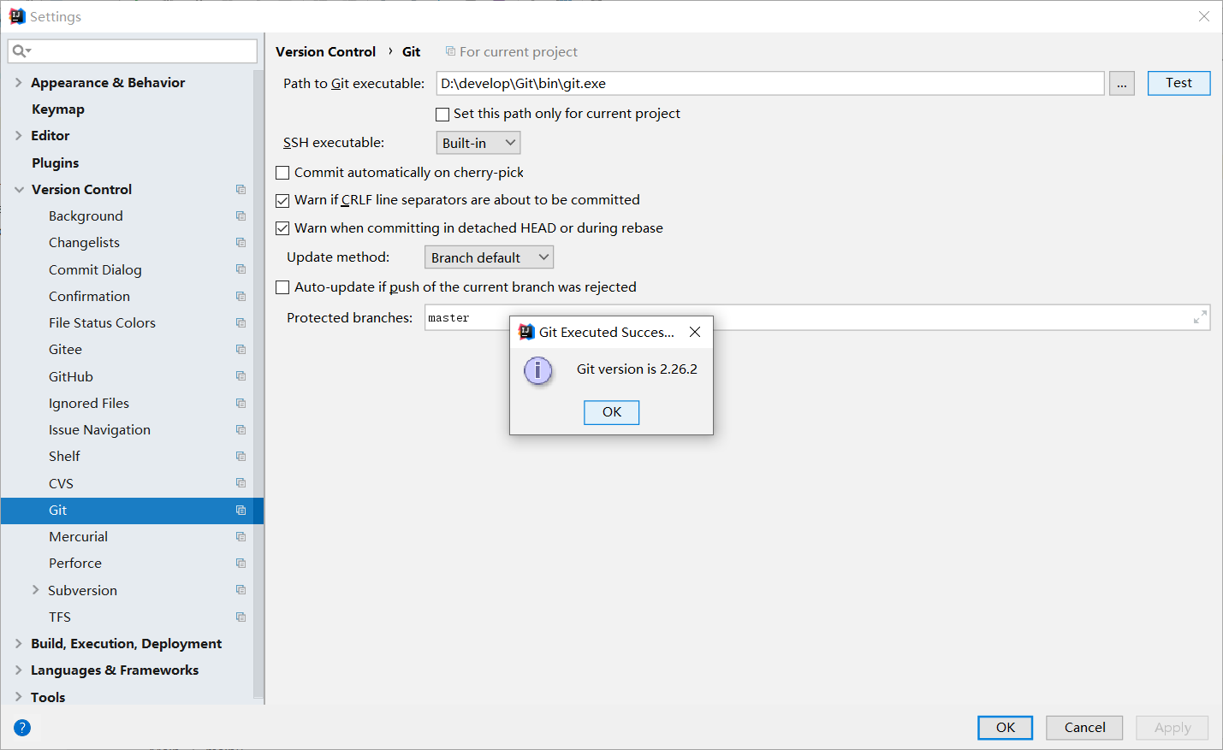Click the Test button for Git executable
This screenshot has width=1223, height=750.
(1178, 83)
